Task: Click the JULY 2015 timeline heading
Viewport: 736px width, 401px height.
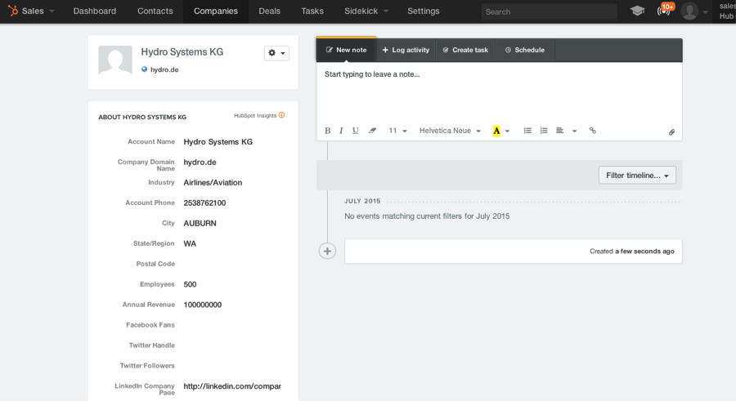Action: tap(362, 201)
